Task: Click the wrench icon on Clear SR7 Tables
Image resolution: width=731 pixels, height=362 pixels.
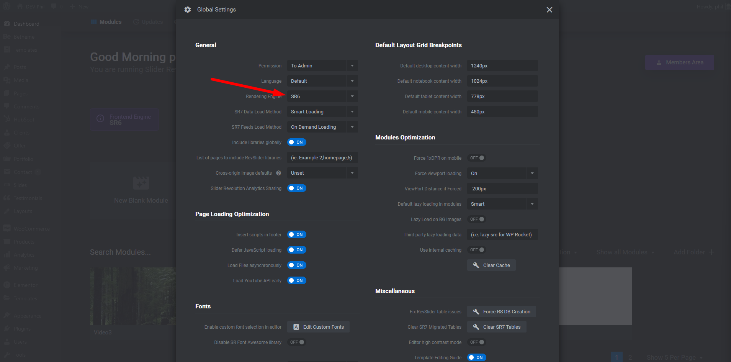Action: pos(476,327)
